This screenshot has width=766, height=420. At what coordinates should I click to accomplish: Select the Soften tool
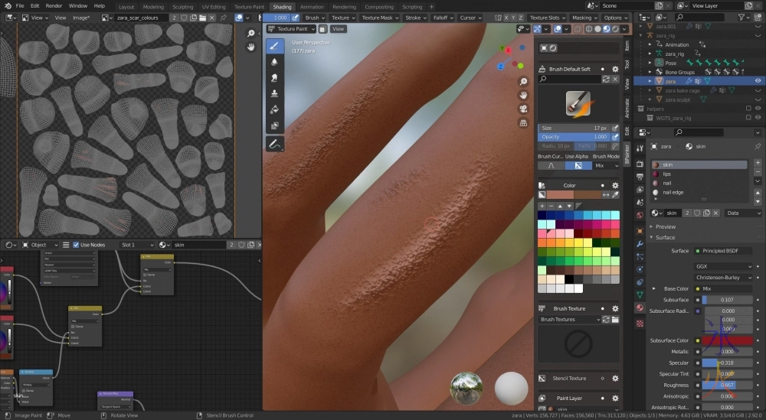[x=274, y=62]
